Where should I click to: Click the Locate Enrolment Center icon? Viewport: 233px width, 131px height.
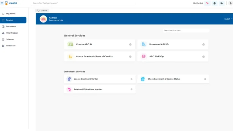coord(69,79)
